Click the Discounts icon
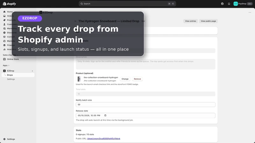 coord(4,33)
